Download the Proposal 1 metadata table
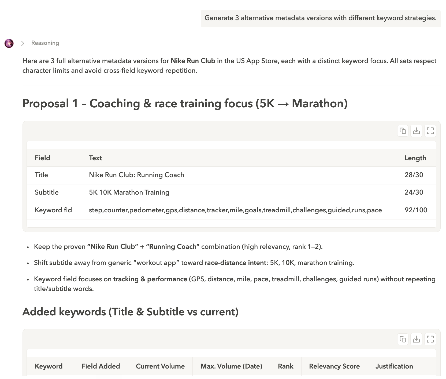446x379 pixels. [416, 131]
